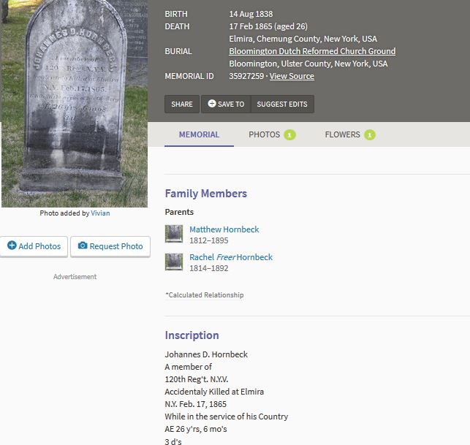Switch to the Memorial tab

pos(199,134)
